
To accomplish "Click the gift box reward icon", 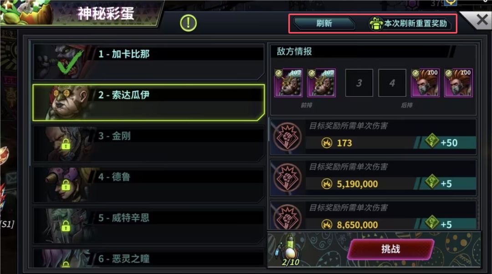I will 375,24.
